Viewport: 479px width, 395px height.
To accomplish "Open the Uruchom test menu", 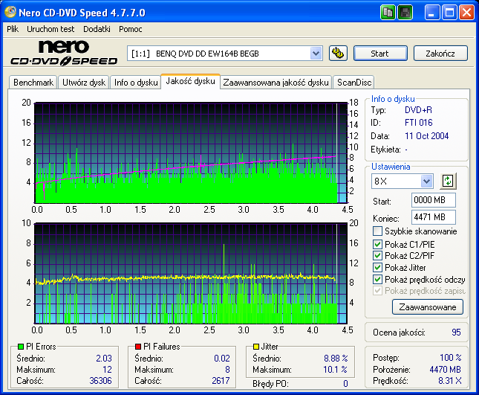I will point(50,29).
